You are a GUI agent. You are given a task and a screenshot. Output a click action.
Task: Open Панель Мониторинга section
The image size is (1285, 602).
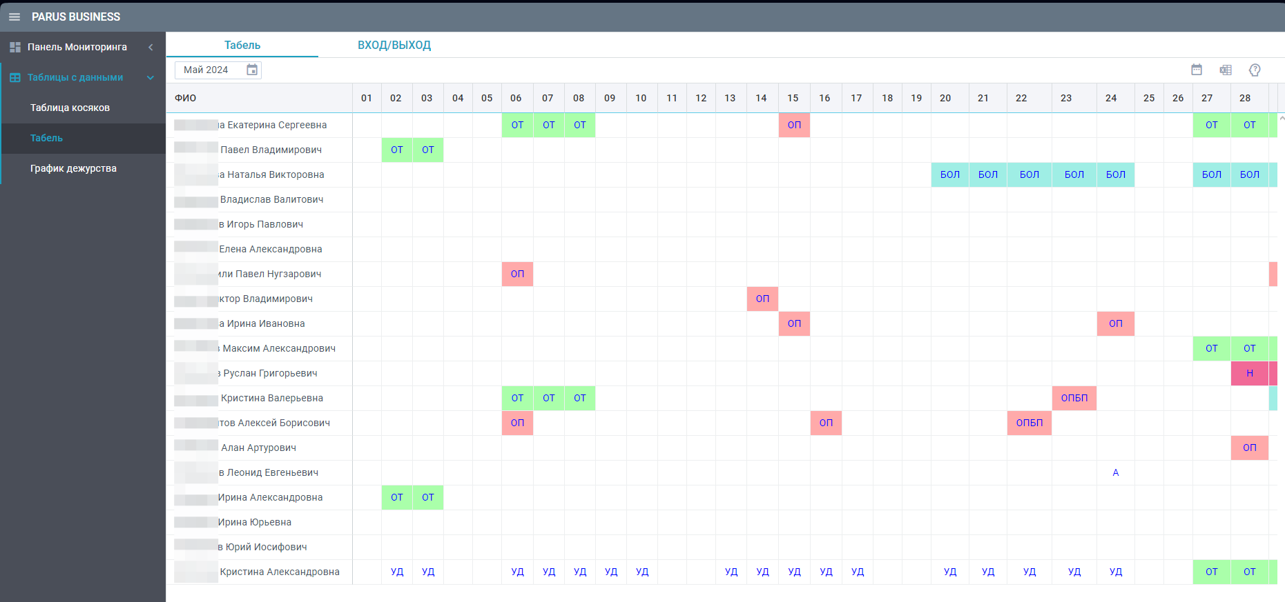[x=77, y=47]
